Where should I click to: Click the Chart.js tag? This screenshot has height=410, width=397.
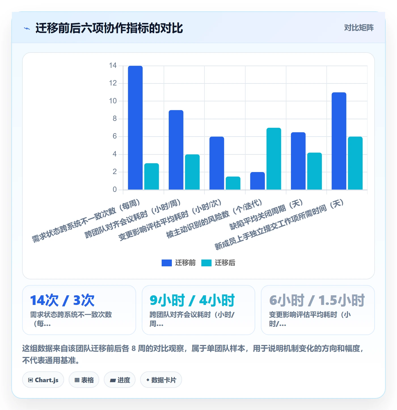point(43,380)
